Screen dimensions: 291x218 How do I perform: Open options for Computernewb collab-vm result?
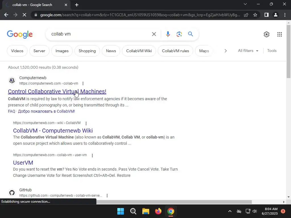83,83
